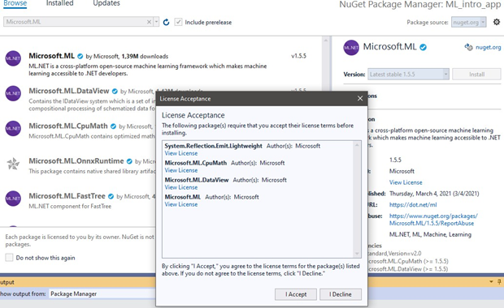
Task: Close the License Acceptance dialog
Action: point(360,98)
